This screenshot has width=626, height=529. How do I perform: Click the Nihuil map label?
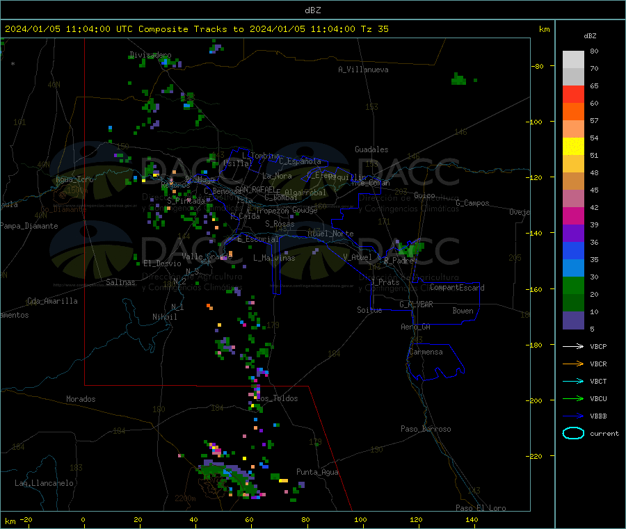point(165,317)
